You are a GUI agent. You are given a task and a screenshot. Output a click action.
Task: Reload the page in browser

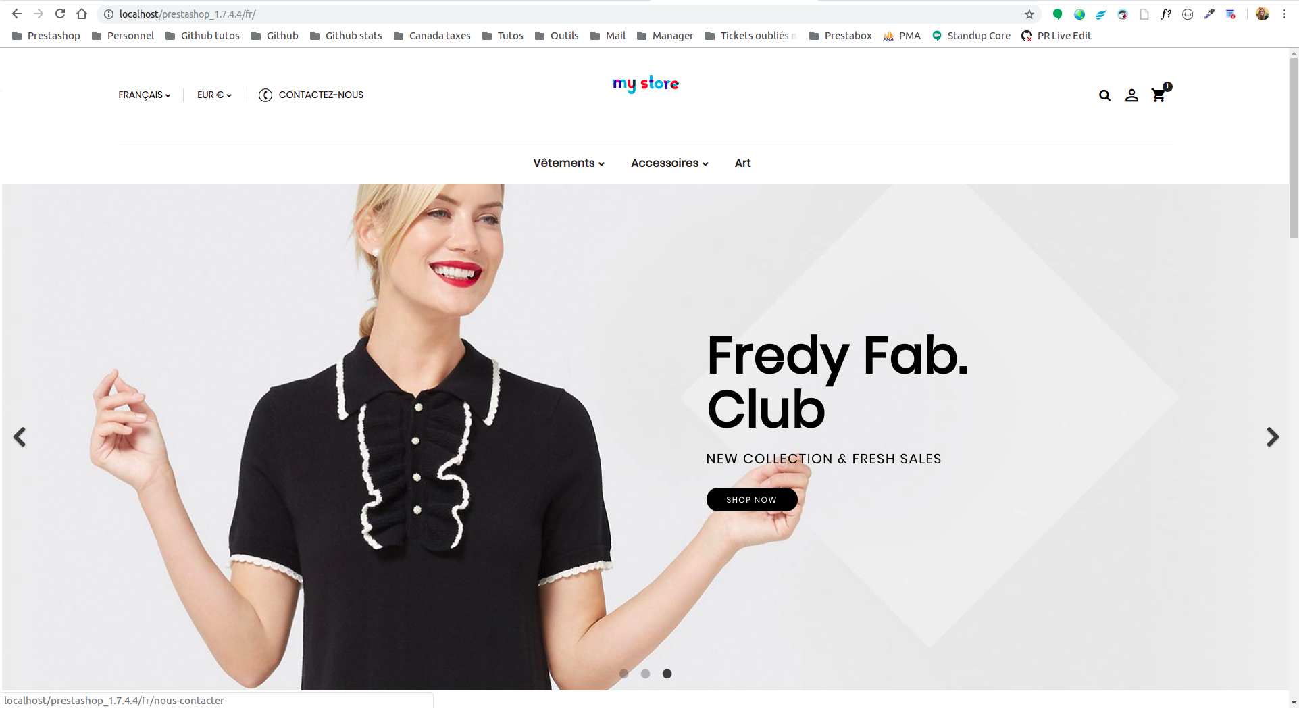pos(60,14)
